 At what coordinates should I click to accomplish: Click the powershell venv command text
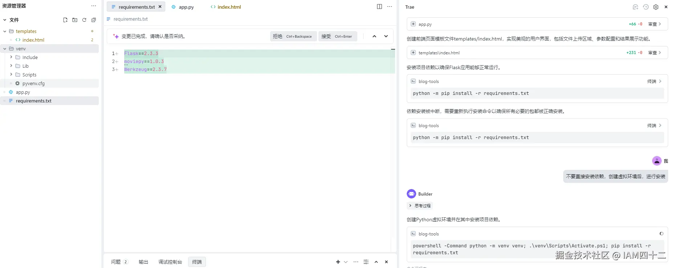pos(532,249)
